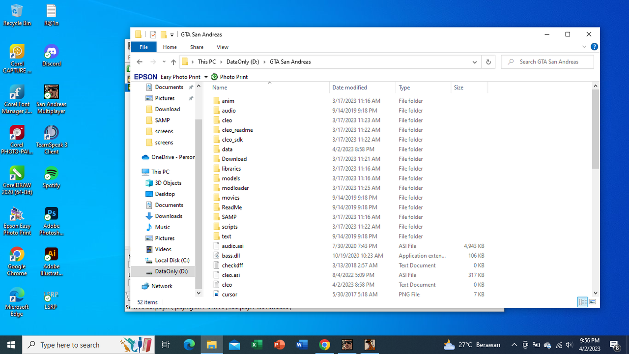The height and width of the screenshot is (354, 629).
Task: Open the Recycle Bin desktop icon
Action: 17,15
